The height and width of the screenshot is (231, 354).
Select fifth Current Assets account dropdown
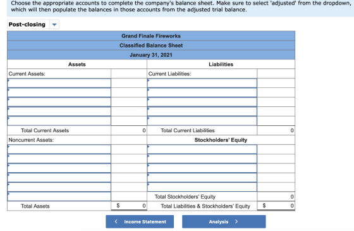tap(59, 121)
